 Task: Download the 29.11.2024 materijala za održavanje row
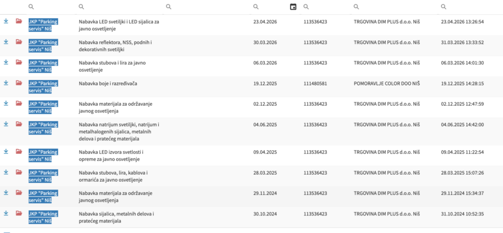click(6, 193)
